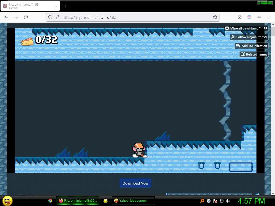Tap the first small on-screen game button
The image size is (275, 206).
click(201, 165)
